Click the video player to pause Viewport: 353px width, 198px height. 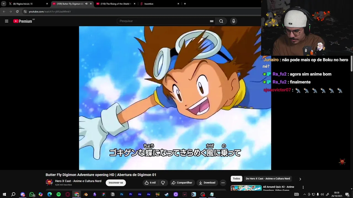(175, 98)
